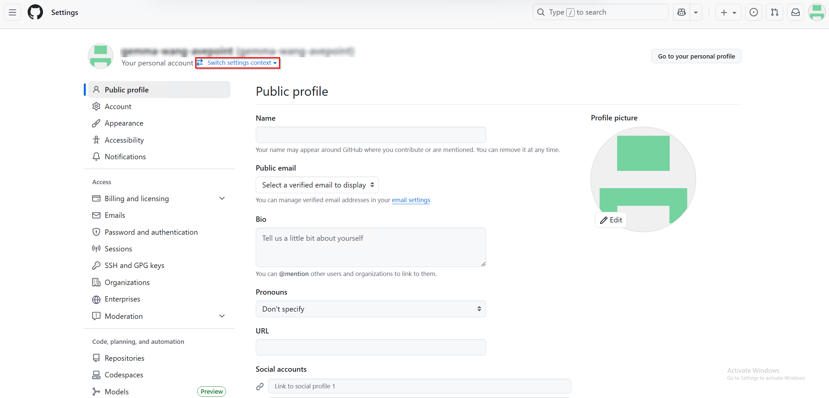The height and width of the screenshot is (398, 829).
Task: Click the GitHub logo
Action: coord(35,12)
